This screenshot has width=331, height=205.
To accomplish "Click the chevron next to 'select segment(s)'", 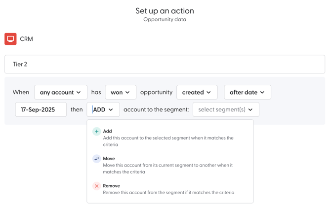I will 250,110.
